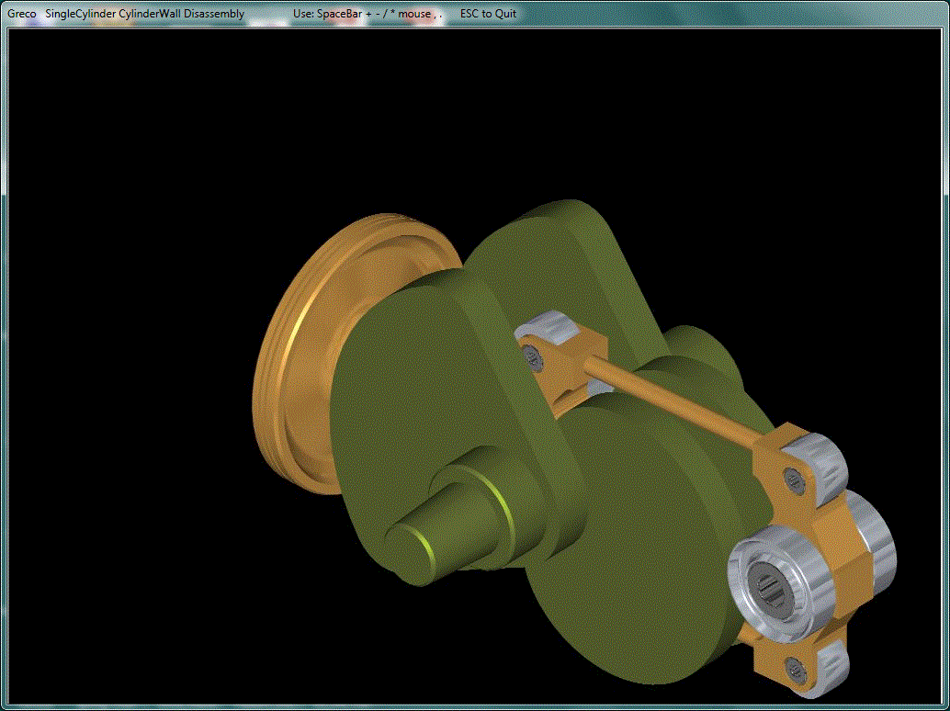
Task: Click the silver sleeve atop the small rod end
Action: [549, 326]
